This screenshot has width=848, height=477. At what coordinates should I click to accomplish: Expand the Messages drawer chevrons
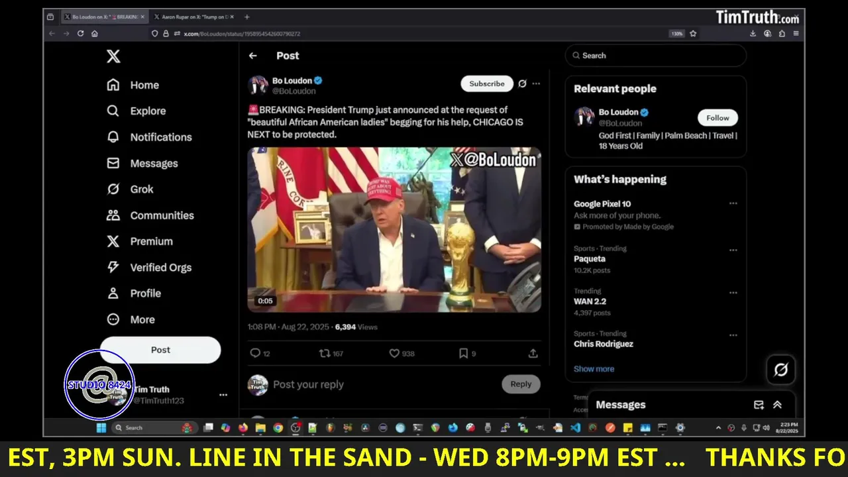777,405
